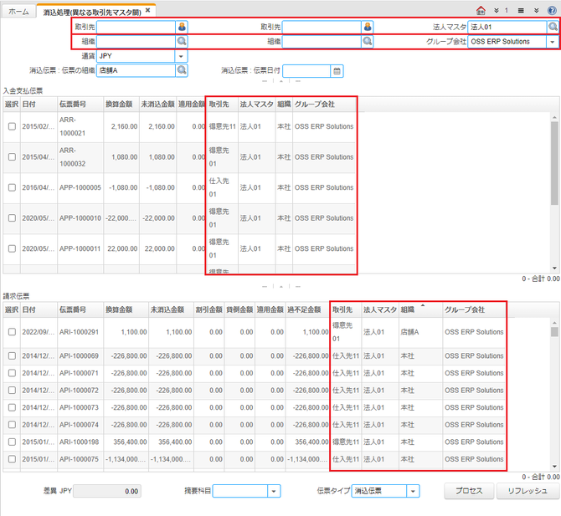The image size is (561, 516).
Task: Open business partner lookup for second 取引先 field
Action: pos(368,27)
